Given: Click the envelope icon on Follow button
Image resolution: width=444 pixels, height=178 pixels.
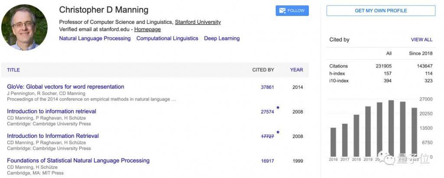Looking at the screenshot, I should click(282, 11).
